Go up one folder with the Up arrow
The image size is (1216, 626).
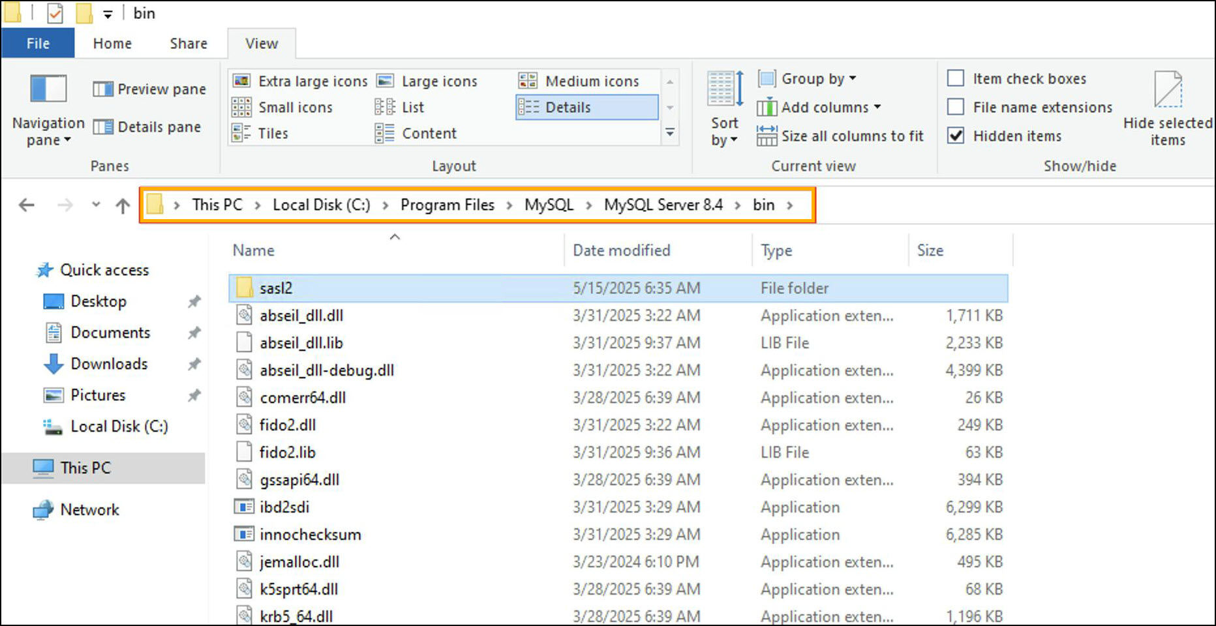point(123,206)
